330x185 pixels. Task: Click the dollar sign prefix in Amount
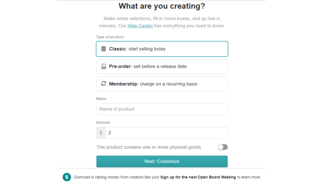101,133
